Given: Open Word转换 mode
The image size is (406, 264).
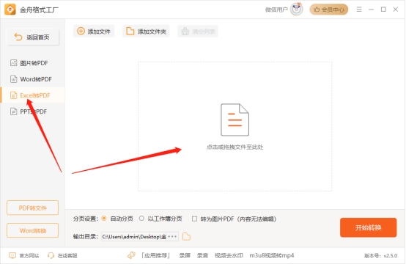Looking at the screenshot, I should point(33,230).
